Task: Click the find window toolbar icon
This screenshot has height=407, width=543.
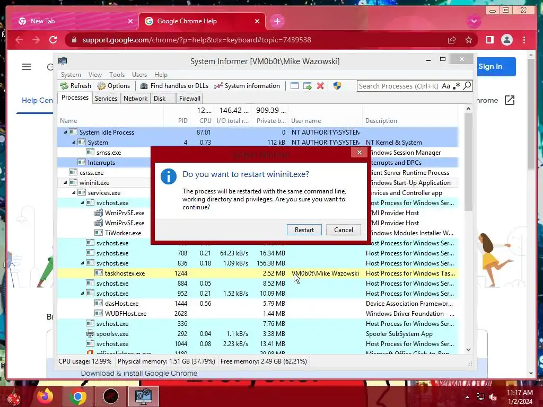Action: [294, 86]
